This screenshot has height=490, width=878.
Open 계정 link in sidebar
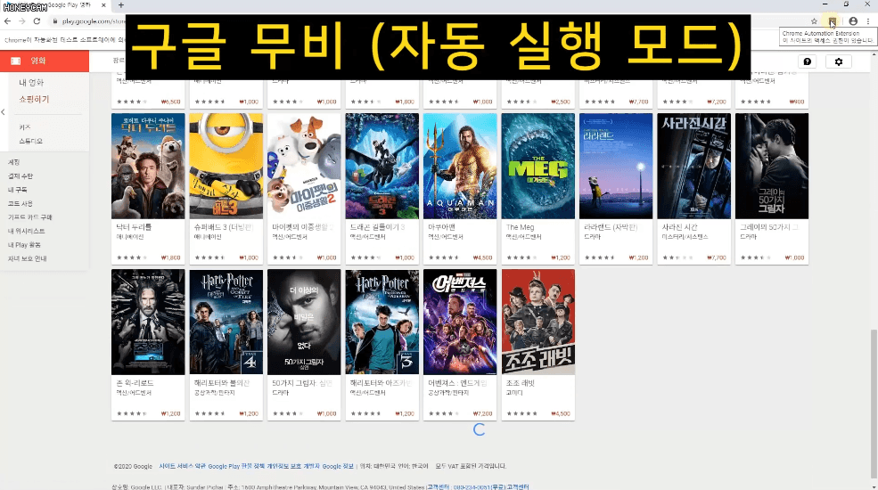tap(14, 162)
